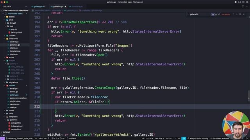The image size is (250, 140).
Task: Click Connect in status bar
Action: tap(71, 138)
